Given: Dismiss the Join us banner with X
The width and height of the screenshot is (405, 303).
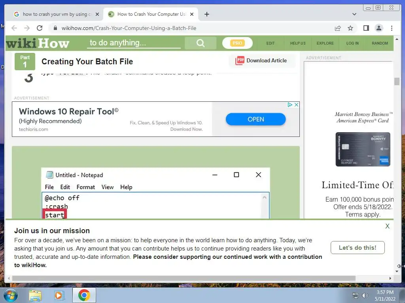Looking at the screenshot, I should coord(387,226).
